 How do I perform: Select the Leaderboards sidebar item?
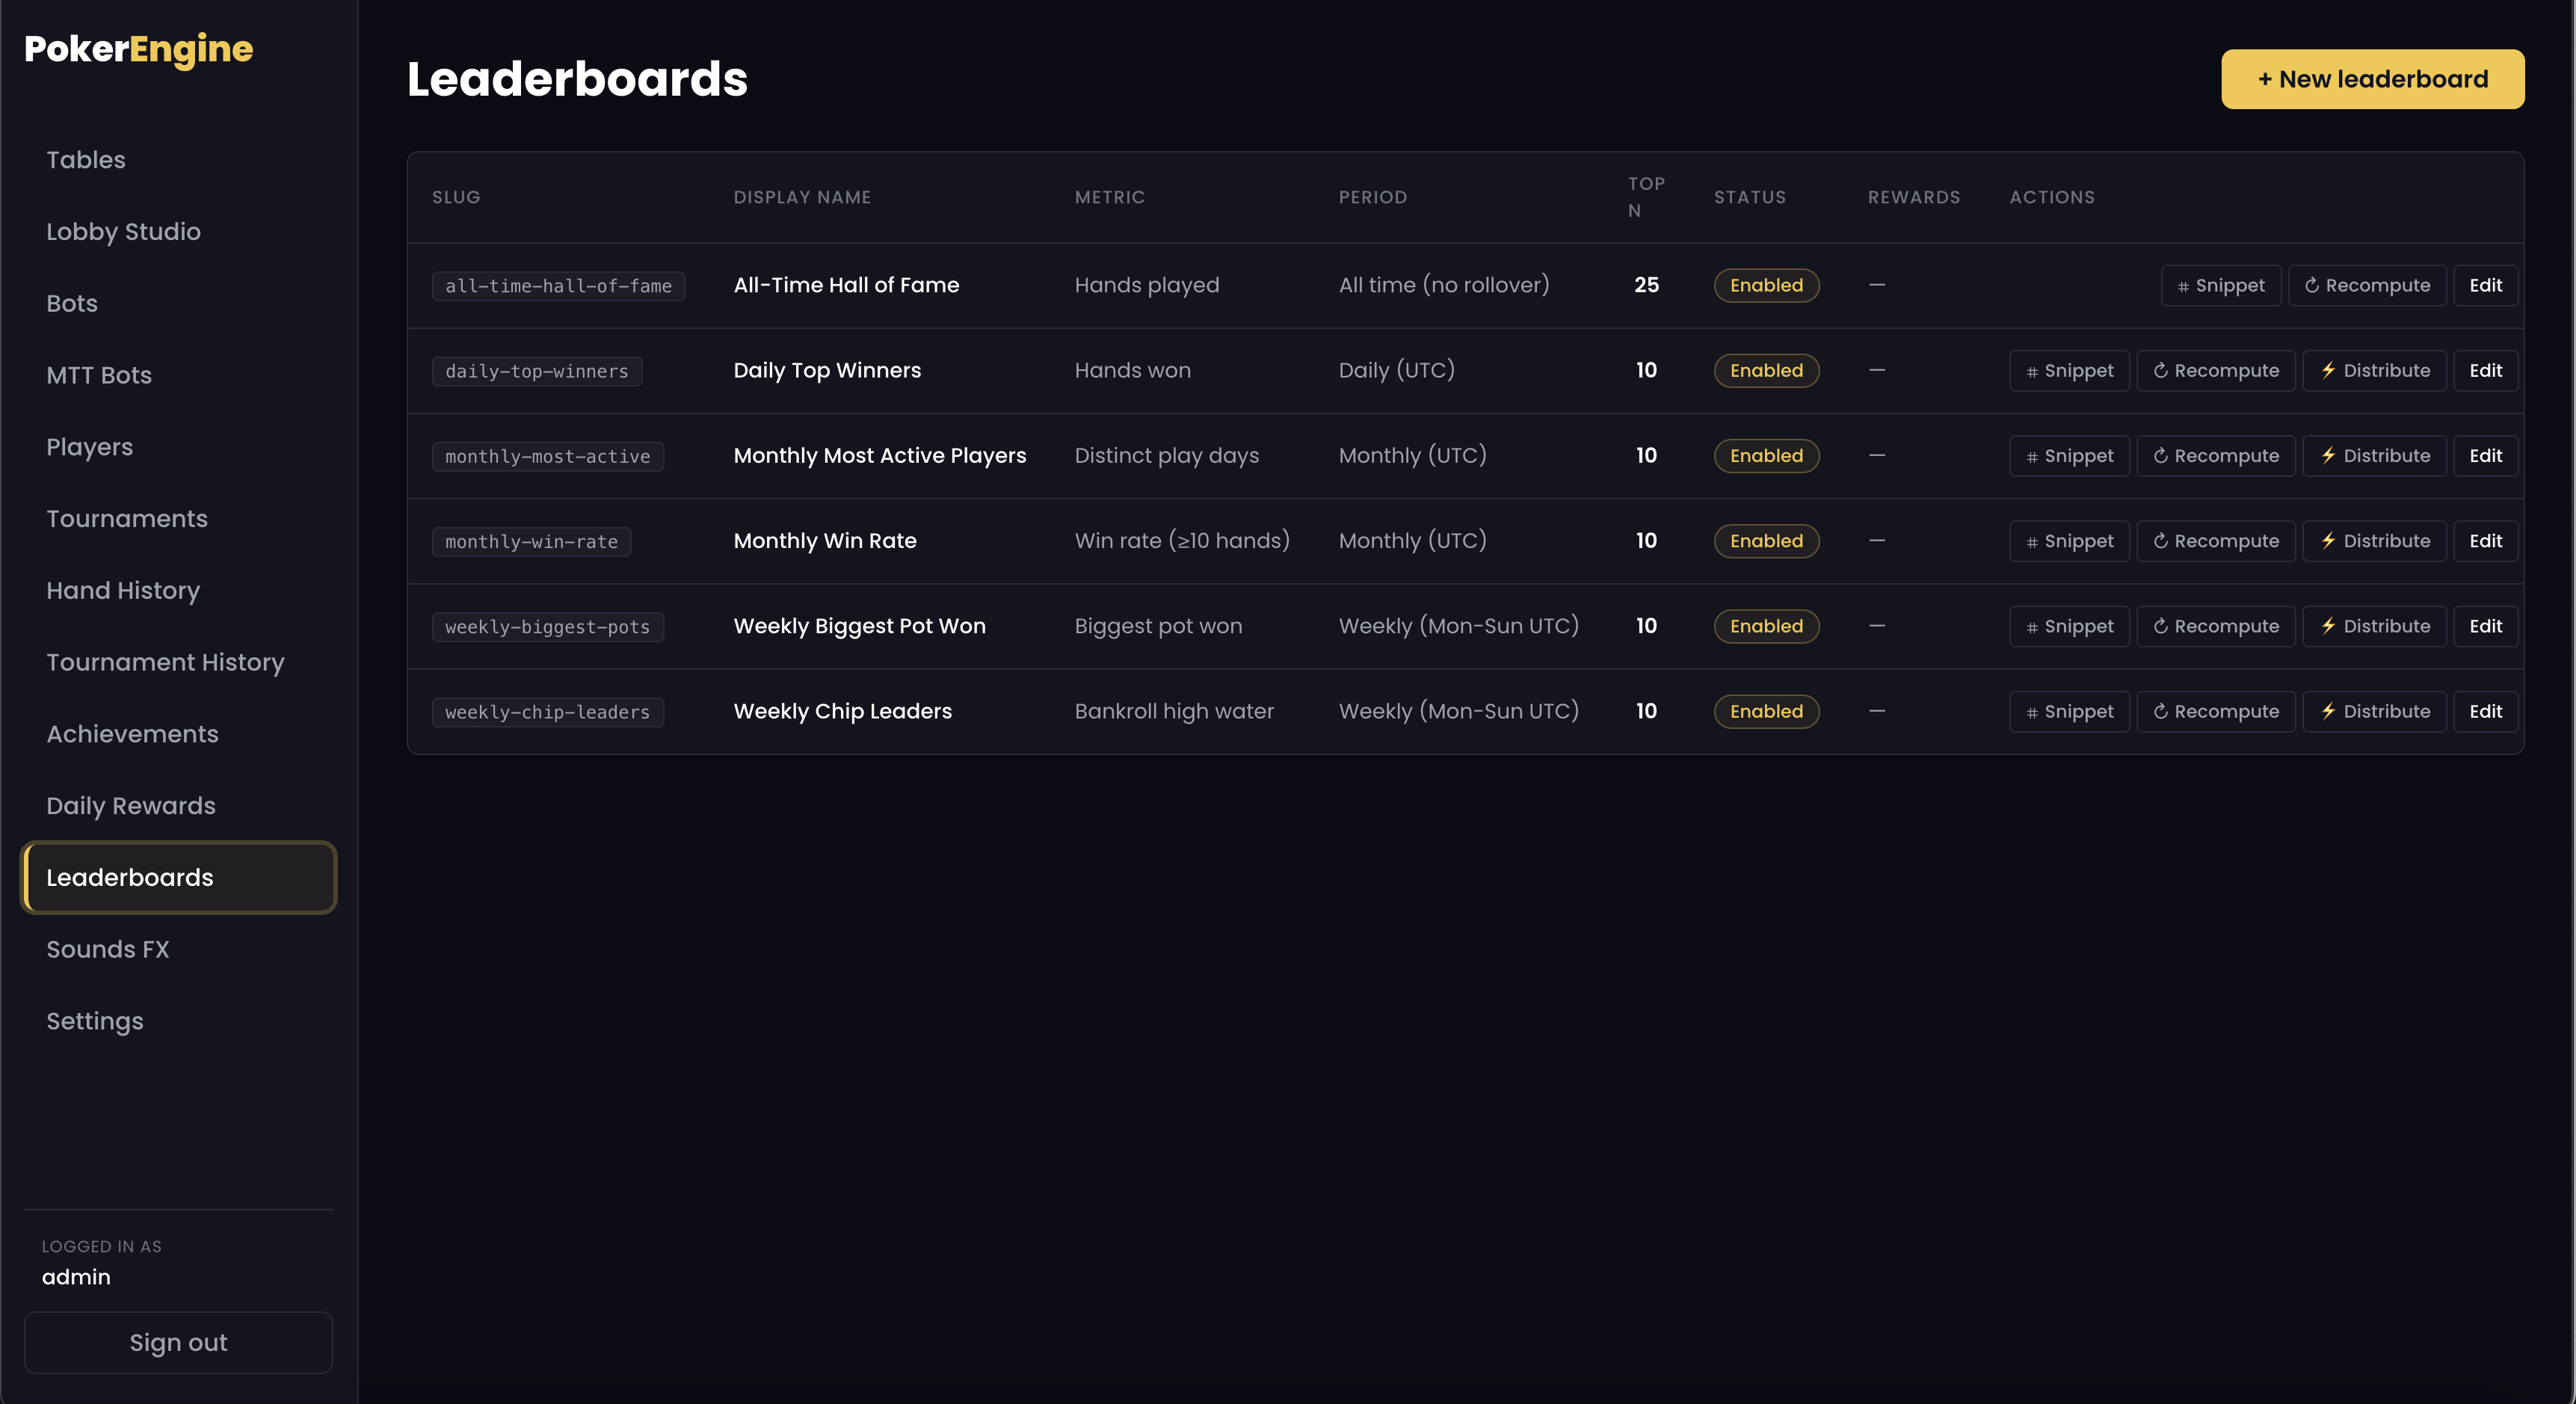[178, 878]
